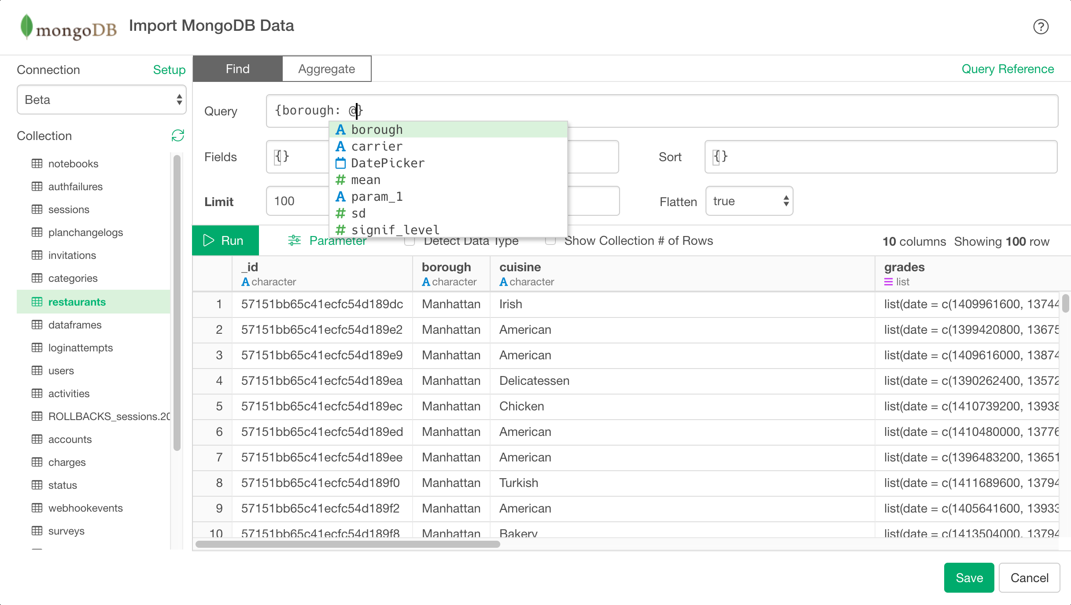The image size is (1071, 605).
Task: Open the help question mark icon
Action: (1041, 27)
